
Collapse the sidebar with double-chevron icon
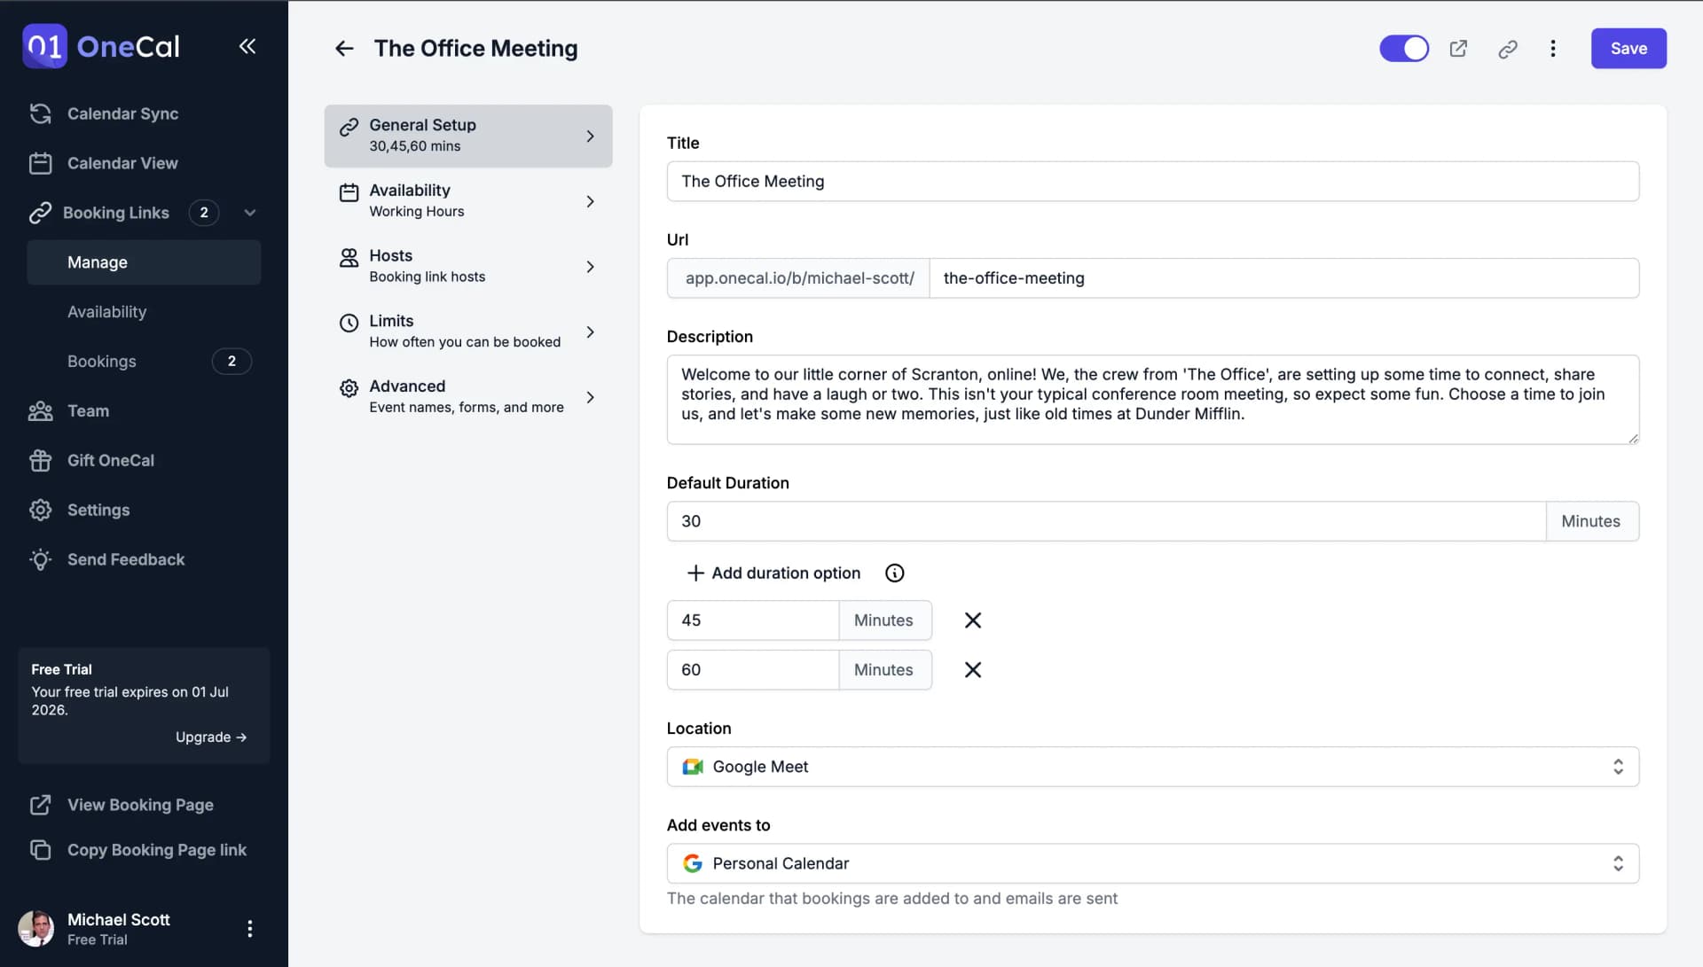(247, 46)
